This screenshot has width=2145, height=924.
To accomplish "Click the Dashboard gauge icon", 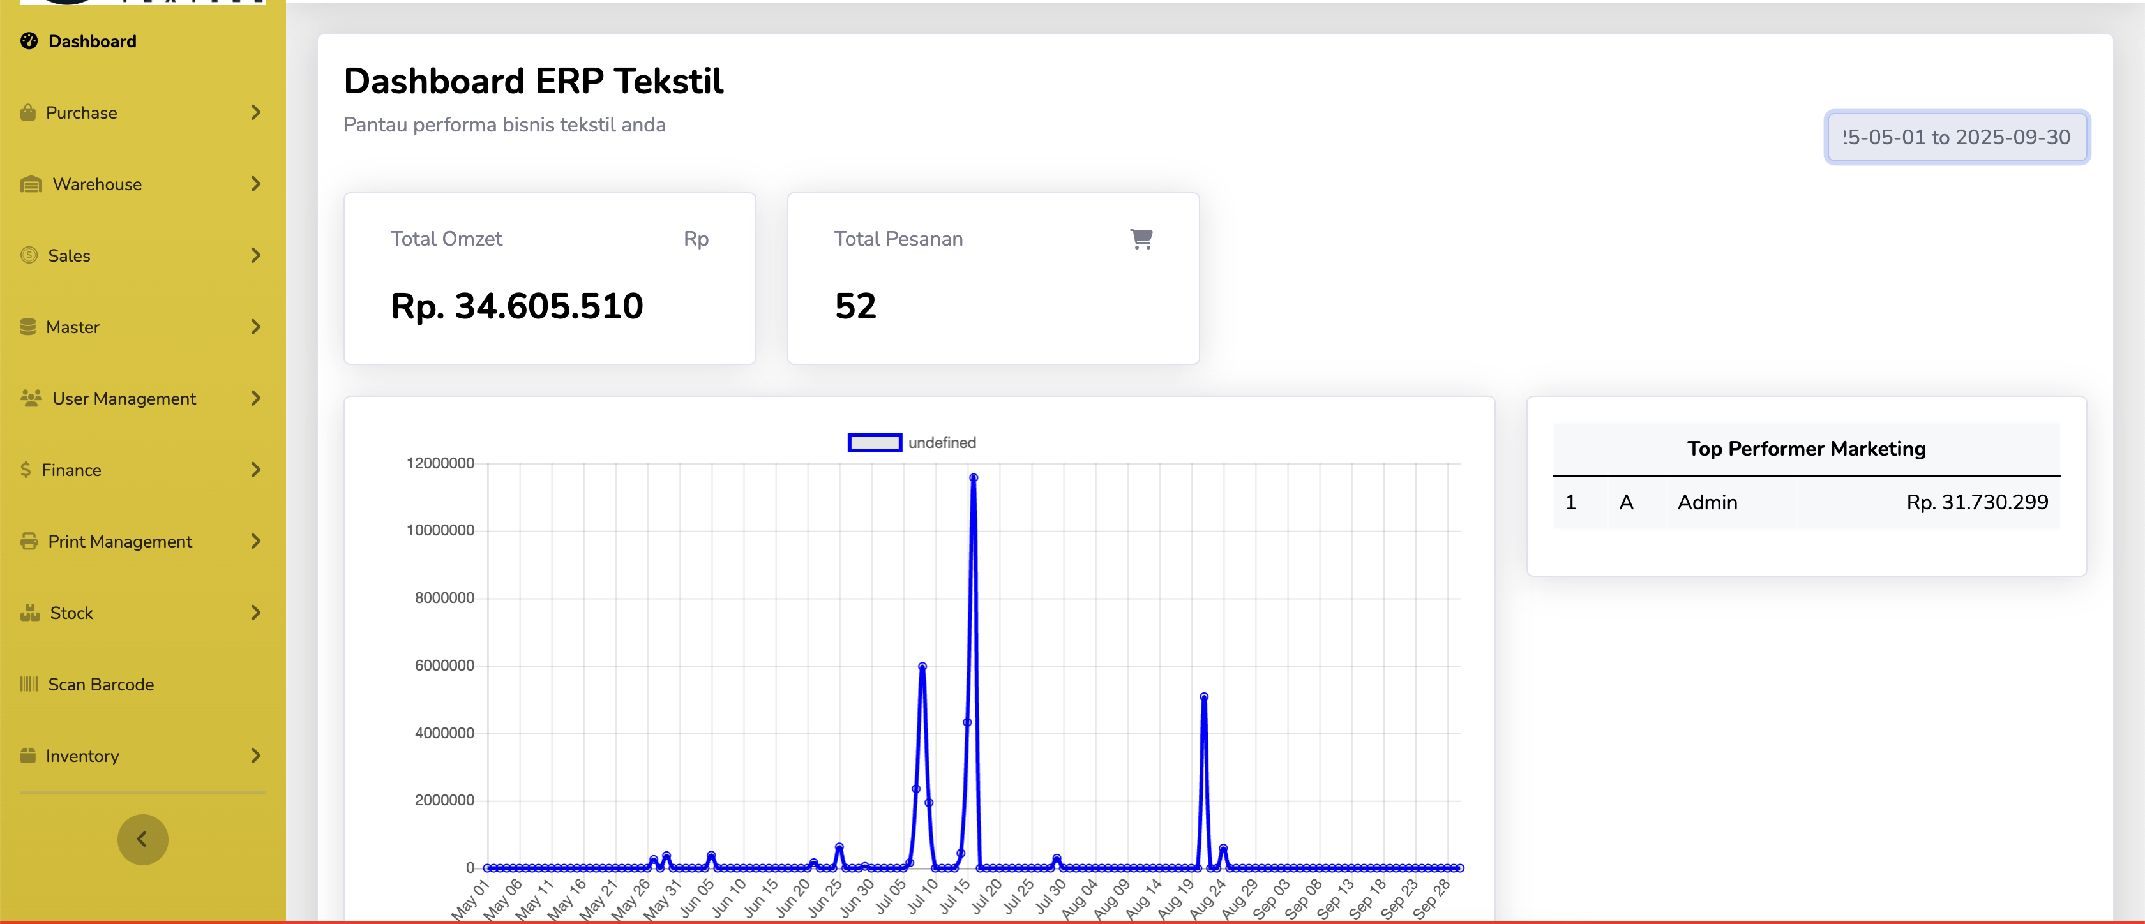I will [x=29, y=41].
